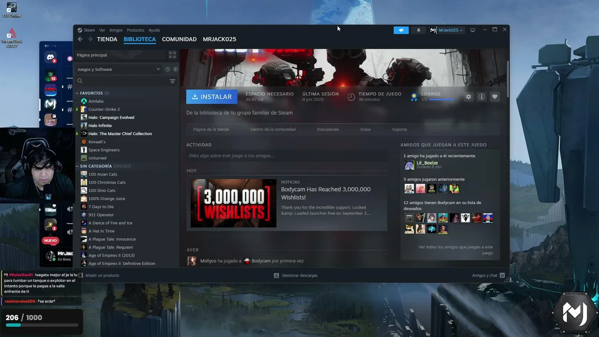Go to the TIENDA tab

[107, 39]
